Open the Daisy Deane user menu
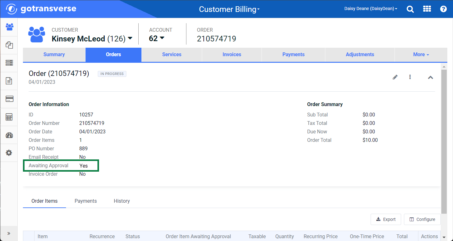Screen dimensions: 453x241 (371, 9)
